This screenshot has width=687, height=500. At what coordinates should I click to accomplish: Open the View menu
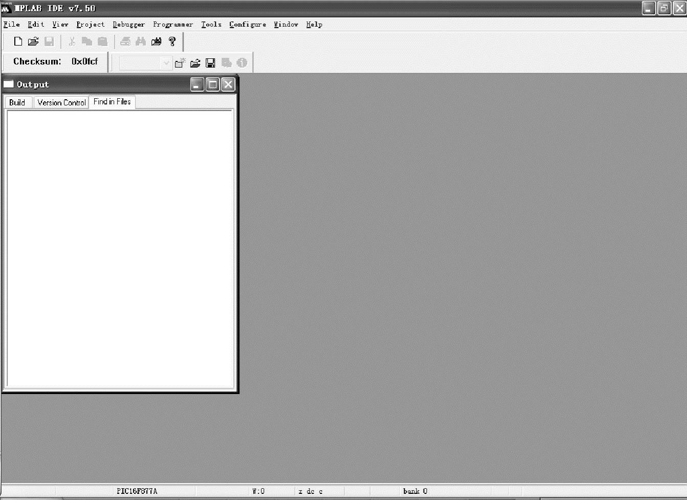coord(60,24)
